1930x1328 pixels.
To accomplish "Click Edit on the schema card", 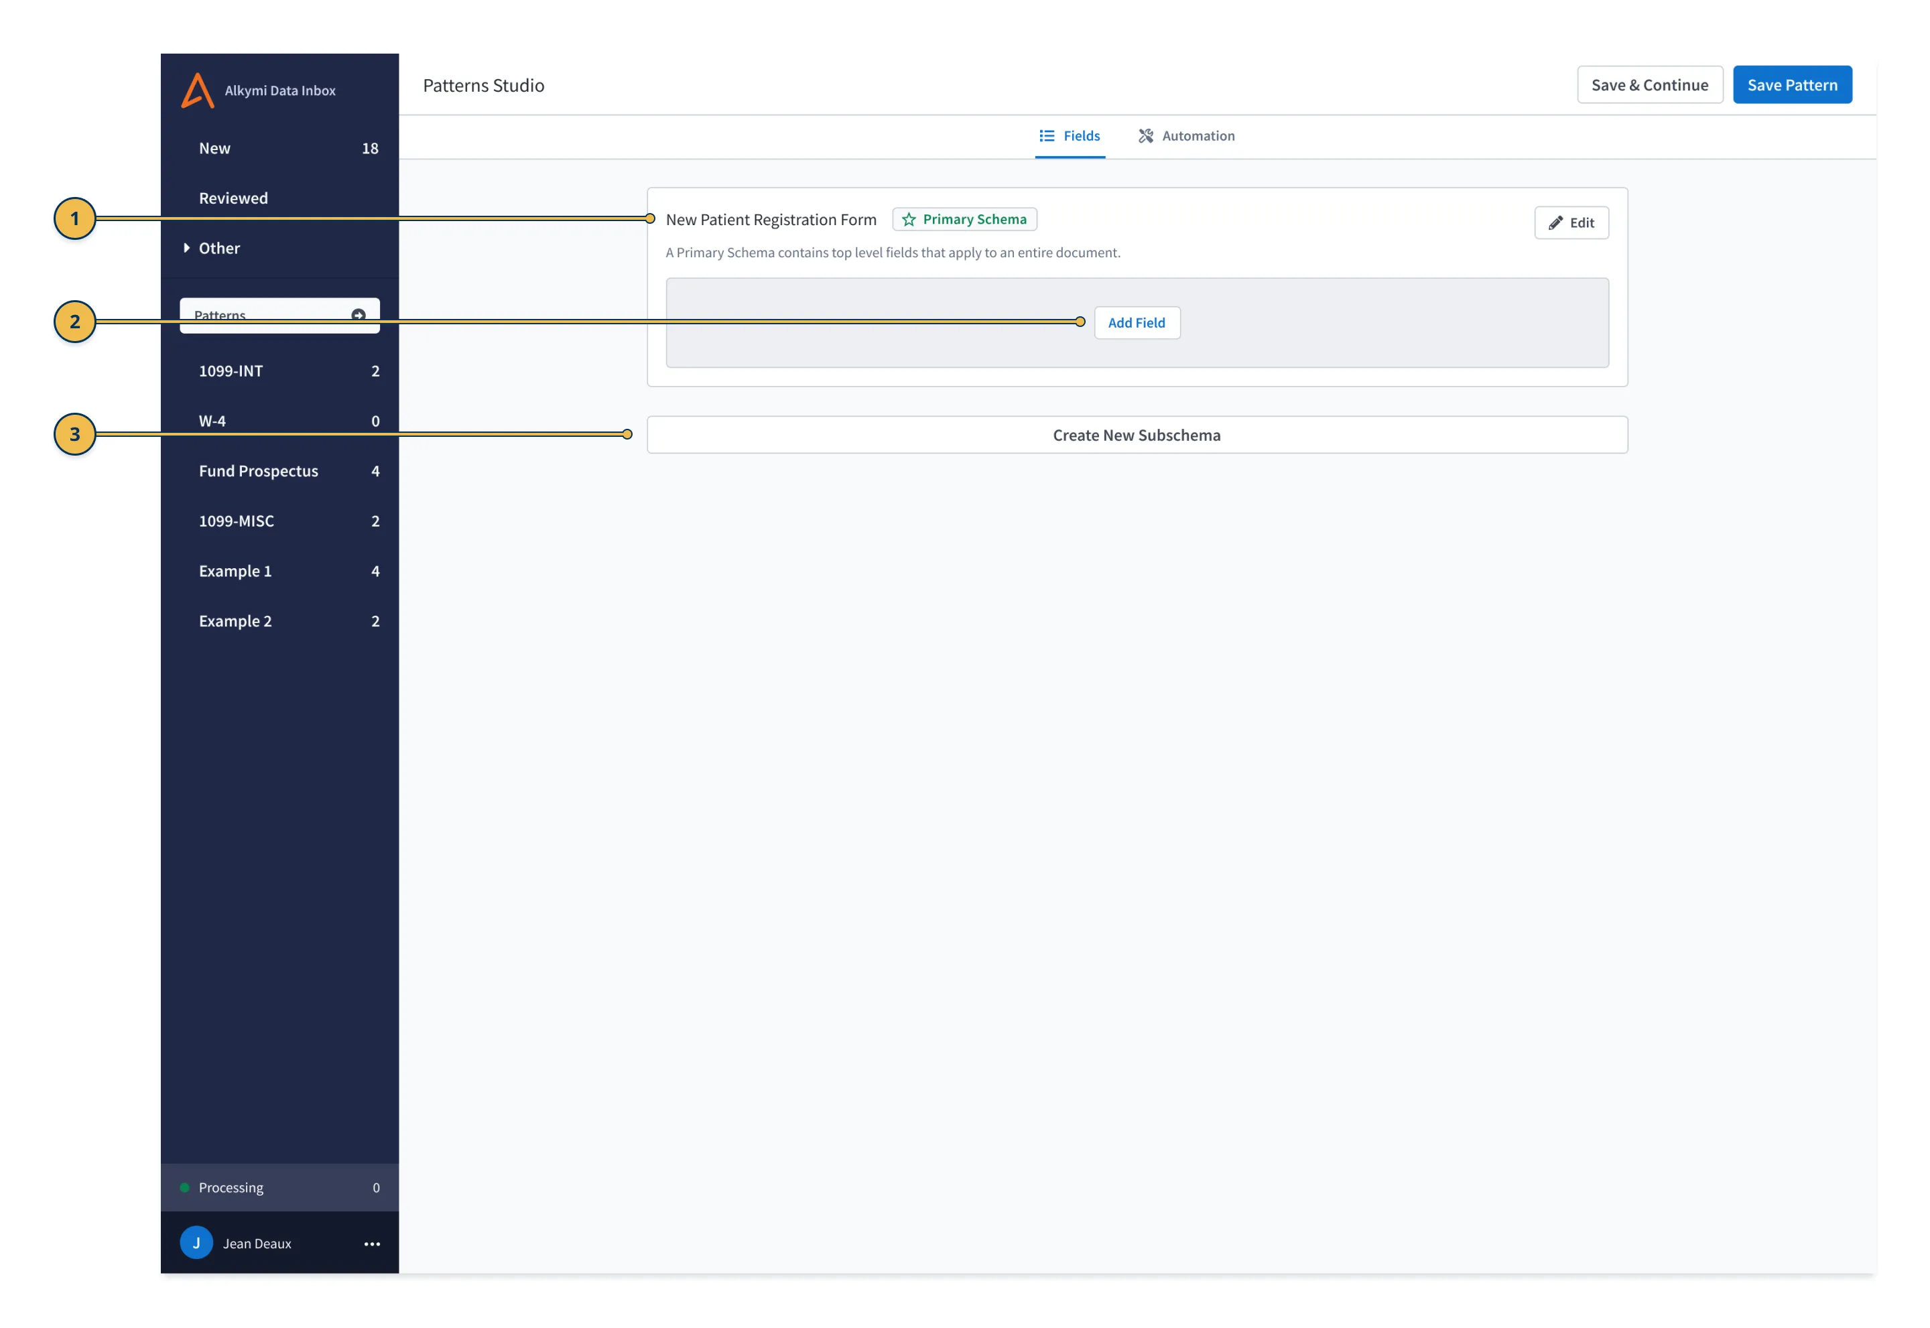I will coord(1571,223).
